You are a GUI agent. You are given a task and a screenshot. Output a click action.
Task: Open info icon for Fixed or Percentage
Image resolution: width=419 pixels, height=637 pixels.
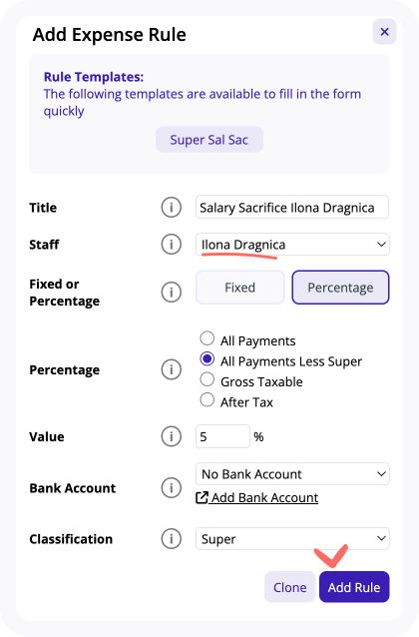pos(172,293)
